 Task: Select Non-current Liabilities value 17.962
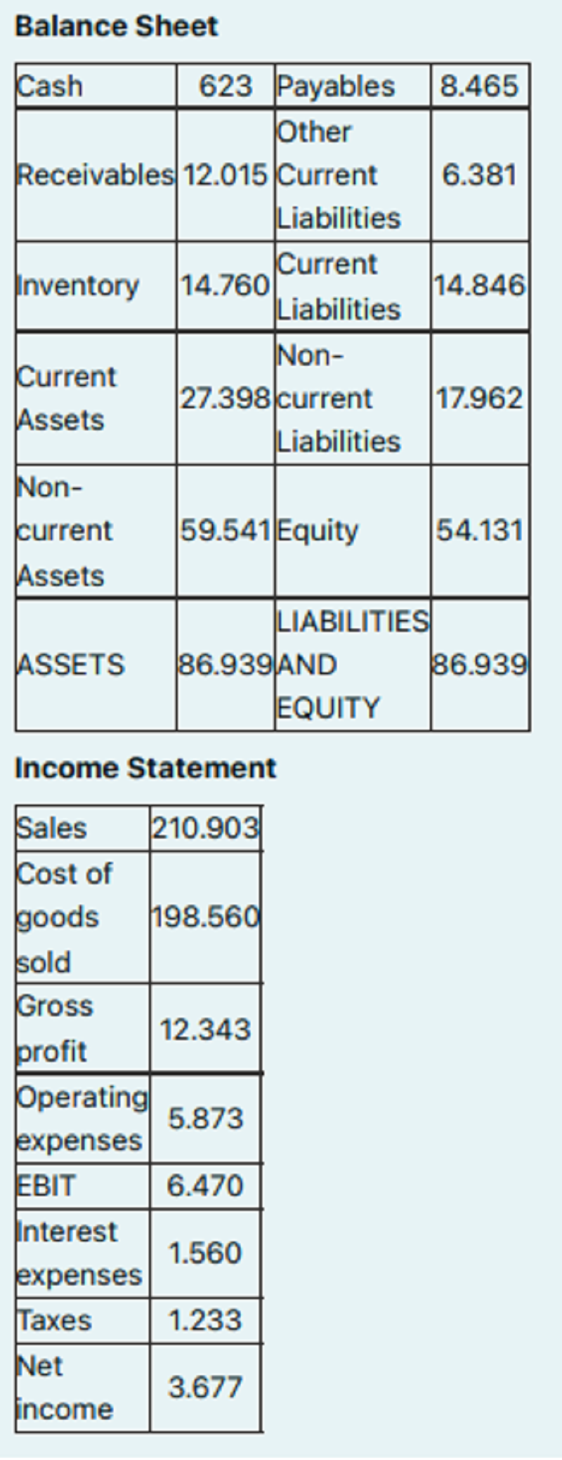(x=480, y=398)
